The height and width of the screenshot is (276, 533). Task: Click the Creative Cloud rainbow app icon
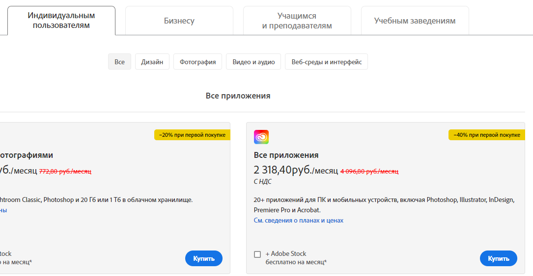pyautogui.click(x=261, y=137)
